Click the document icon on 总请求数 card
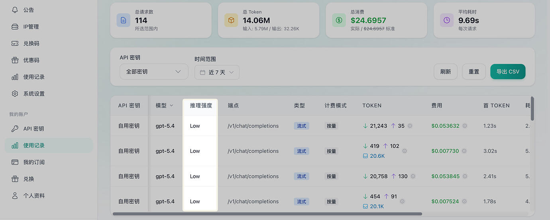 pyautogui.click(x=123, y=20)
